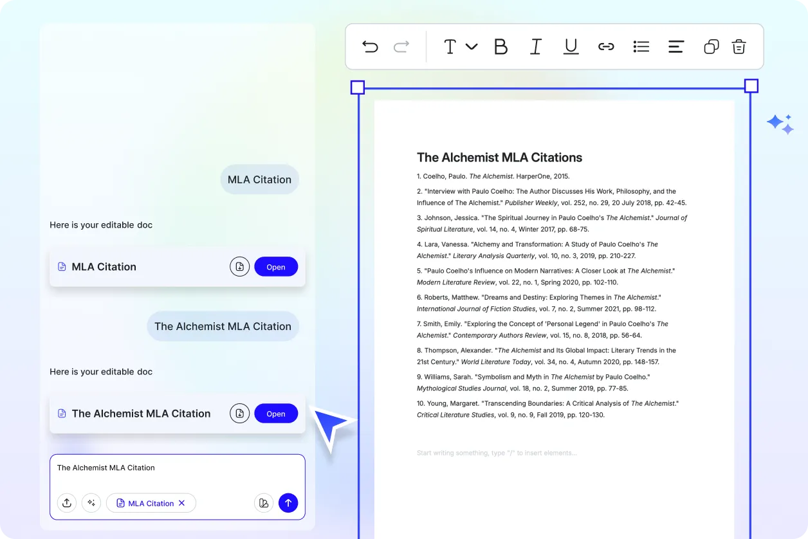This screenshot has height=539, width=808.
Task: Click the 'MLA Citation' card title
Action: pyautogui.click(x=104, y=267)
